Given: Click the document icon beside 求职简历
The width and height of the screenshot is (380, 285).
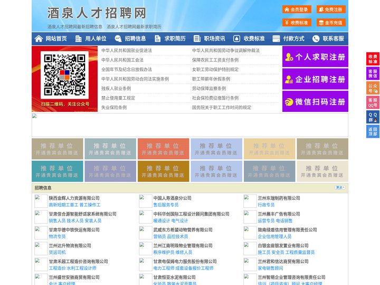Looking at the screenshot, I should pyautogui.click(x=157, y=39).
